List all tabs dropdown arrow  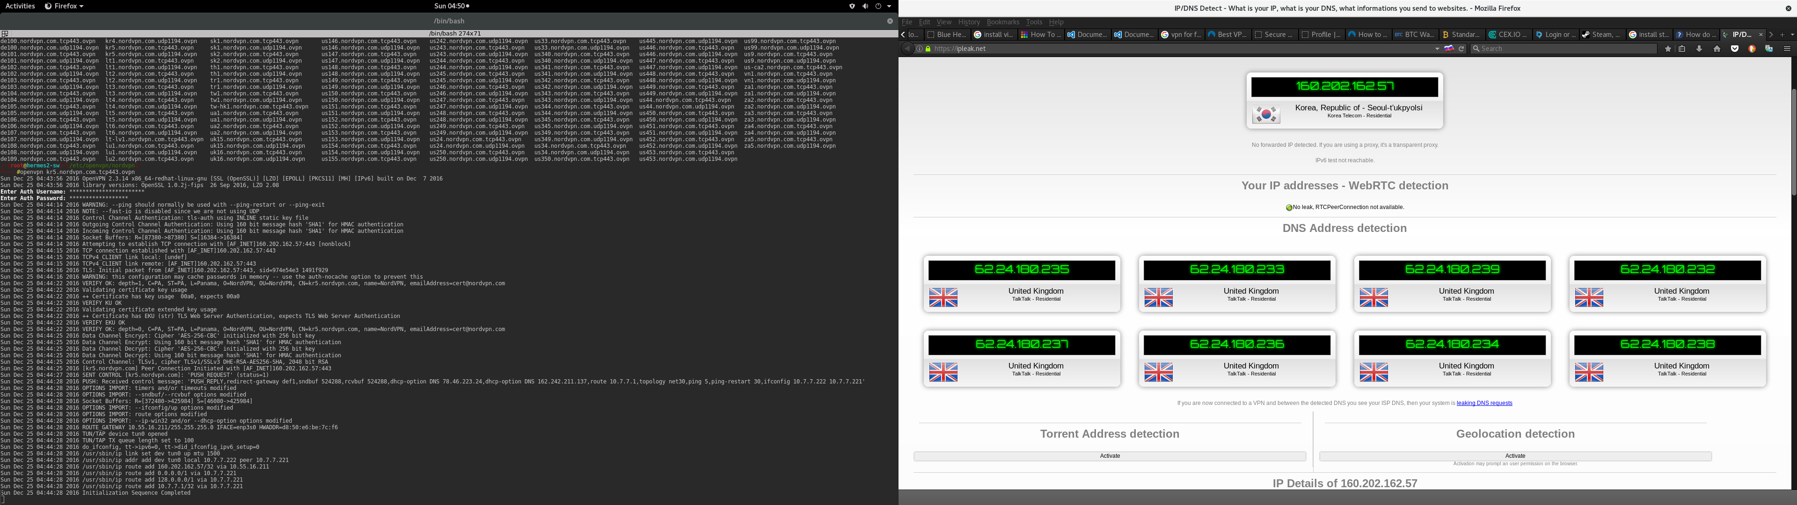click(x=1792, y=35)
